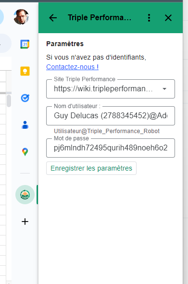Click the spreadsheet vertical scrollbar thumb

coord(9,101)
